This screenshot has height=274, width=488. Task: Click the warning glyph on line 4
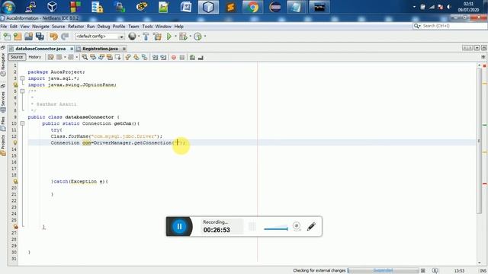tap(15, 84)
